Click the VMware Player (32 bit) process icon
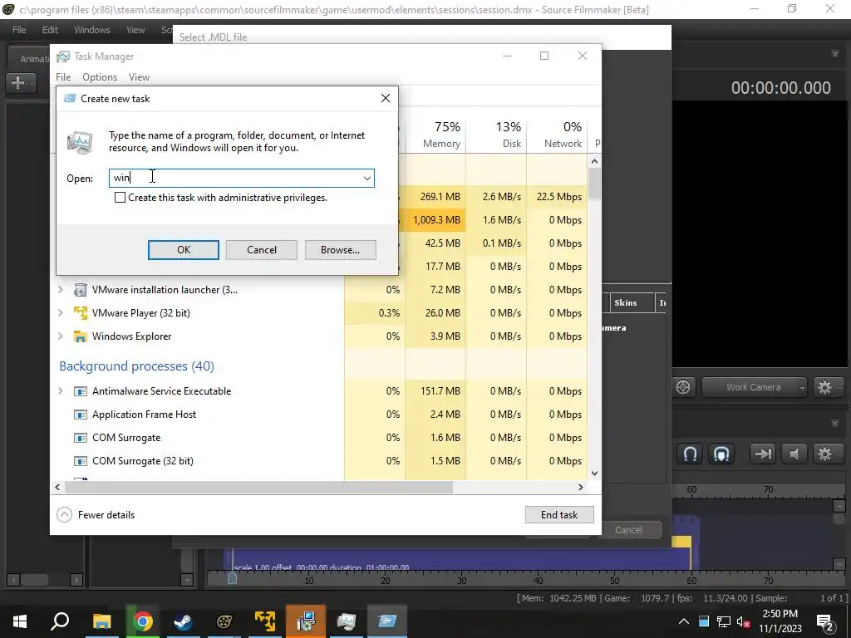The width and height of the screenshot is (851, 638). [81, 313]
